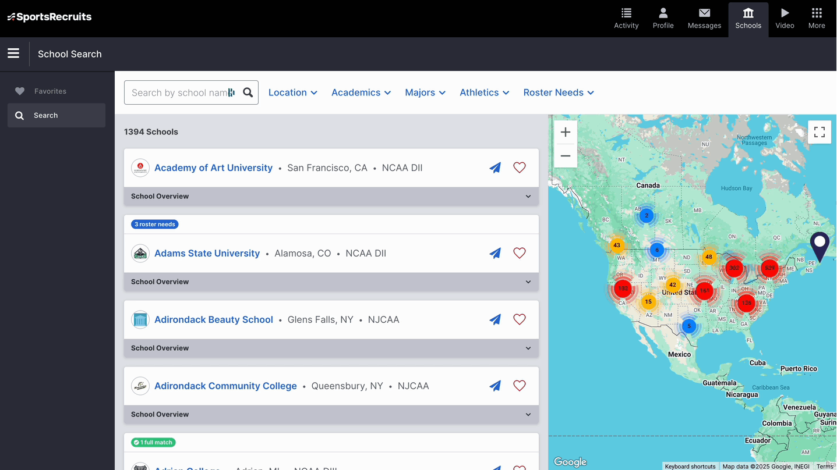Image resolution: width=837 pixels, height=470 pixels.
Task: Select Search in the sidebar
Action: click(x=56, y=115)
